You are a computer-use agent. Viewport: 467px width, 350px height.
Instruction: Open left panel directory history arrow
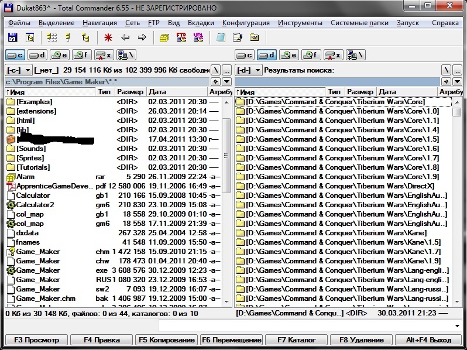point(226,81)
